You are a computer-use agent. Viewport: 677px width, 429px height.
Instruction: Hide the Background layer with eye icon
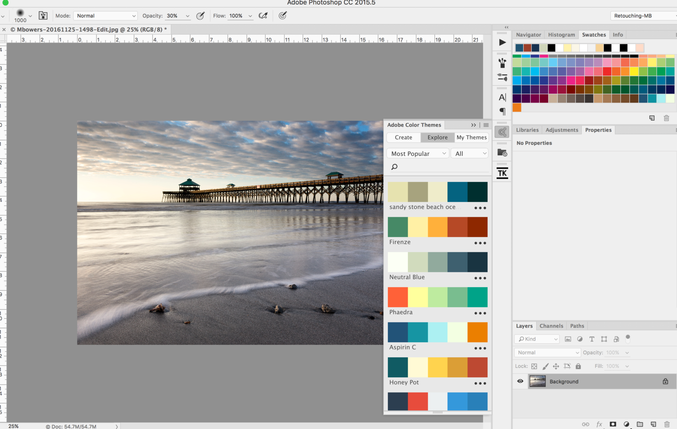(x=520, y=381)
